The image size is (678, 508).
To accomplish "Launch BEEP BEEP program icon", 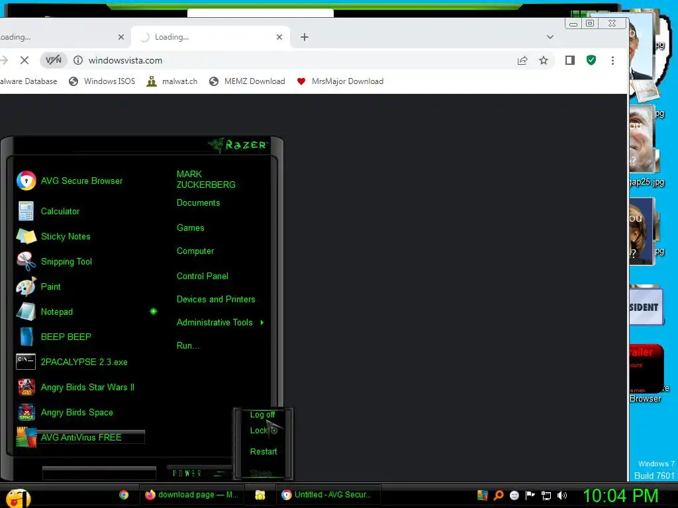I will point(26,337).
